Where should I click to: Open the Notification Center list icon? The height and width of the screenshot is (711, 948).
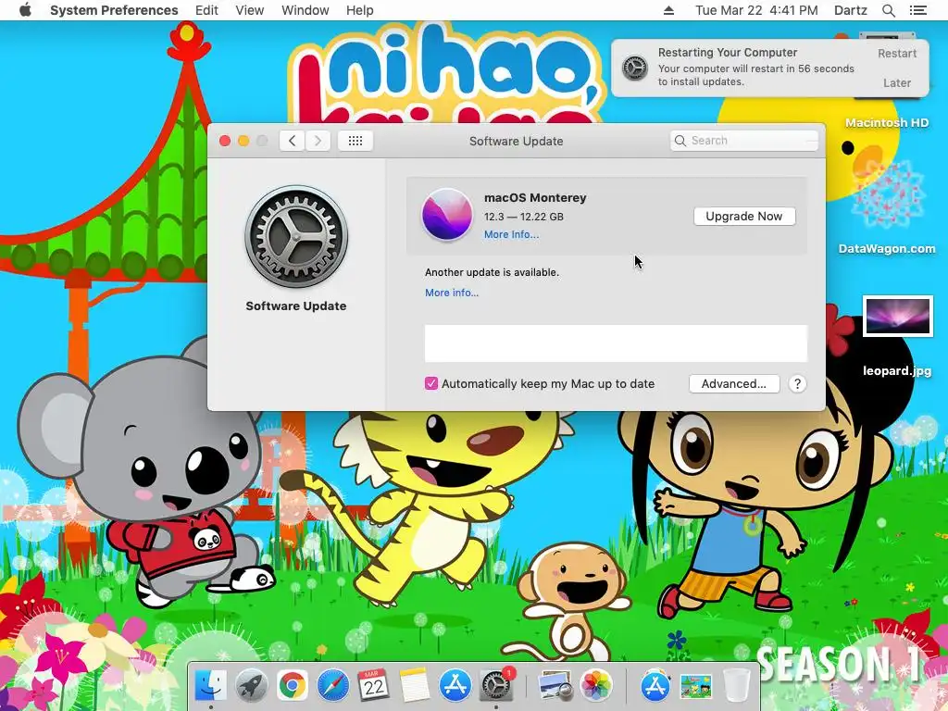[918, 10]
